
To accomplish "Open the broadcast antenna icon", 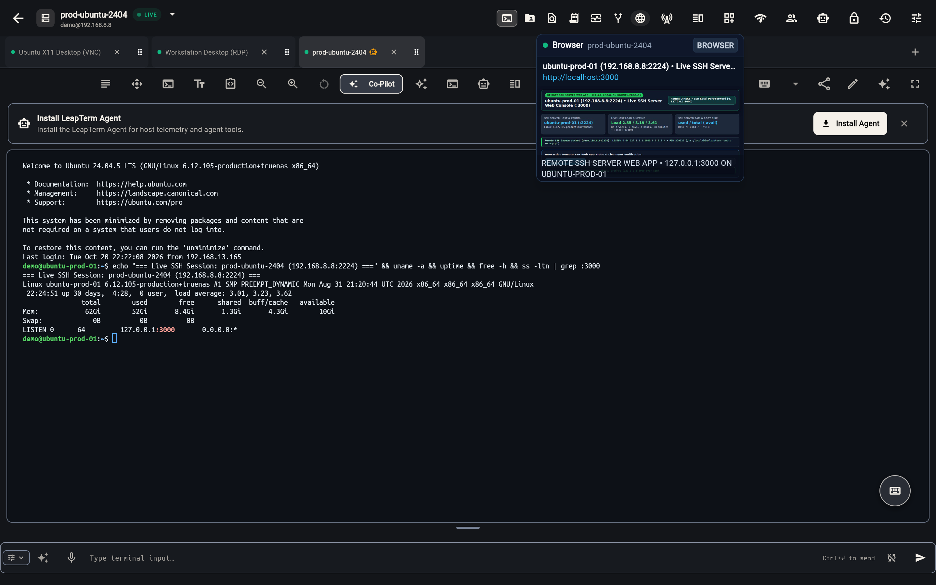I will [667, 18].
